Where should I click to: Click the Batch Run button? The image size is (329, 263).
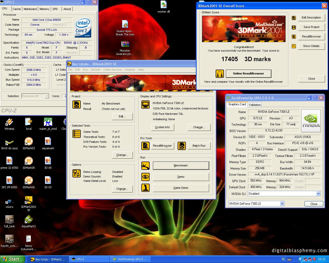[x=199, y=146]
